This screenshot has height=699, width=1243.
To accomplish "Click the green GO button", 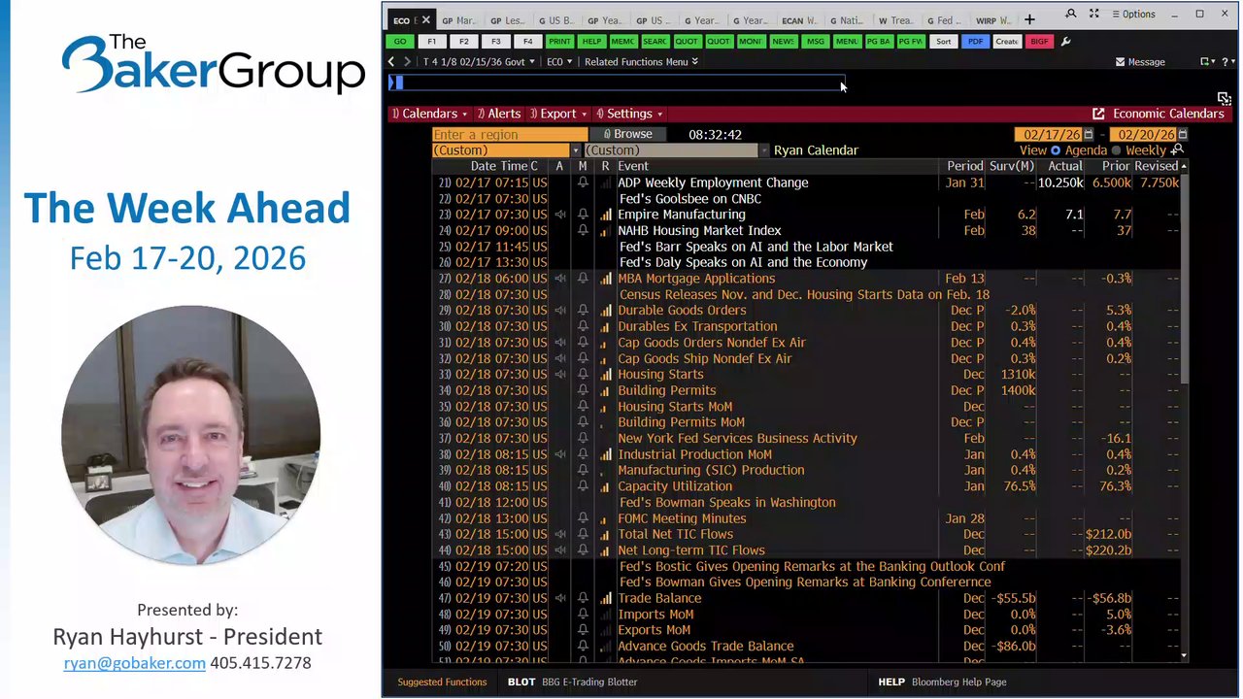I will (x=399, y=42).
